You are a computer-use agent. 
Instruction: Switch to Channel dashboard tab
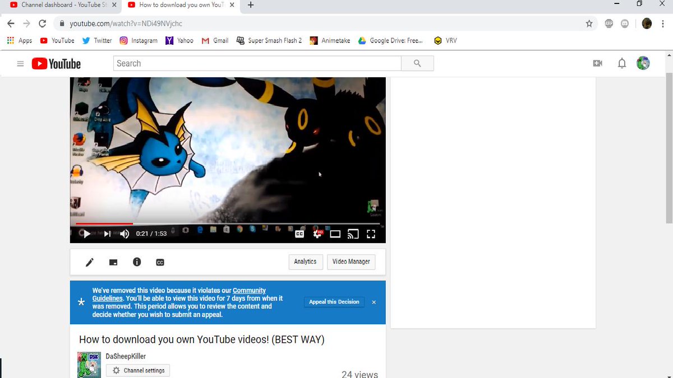pos(63,4)
